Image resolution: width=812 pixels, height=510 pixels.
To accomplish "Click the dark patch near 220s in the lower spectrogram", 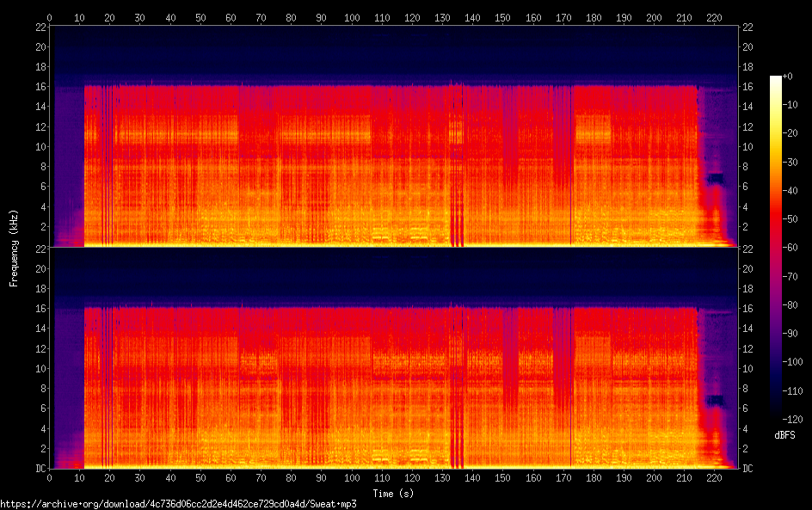I will point(715,400).
